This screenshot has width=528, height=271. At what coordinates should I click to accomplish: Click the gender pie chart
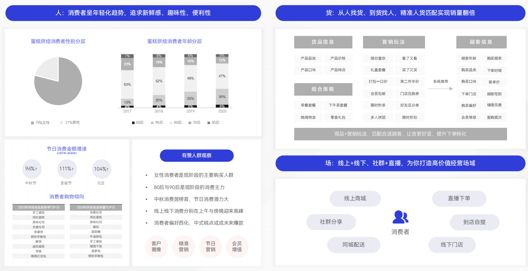[58, 81]
